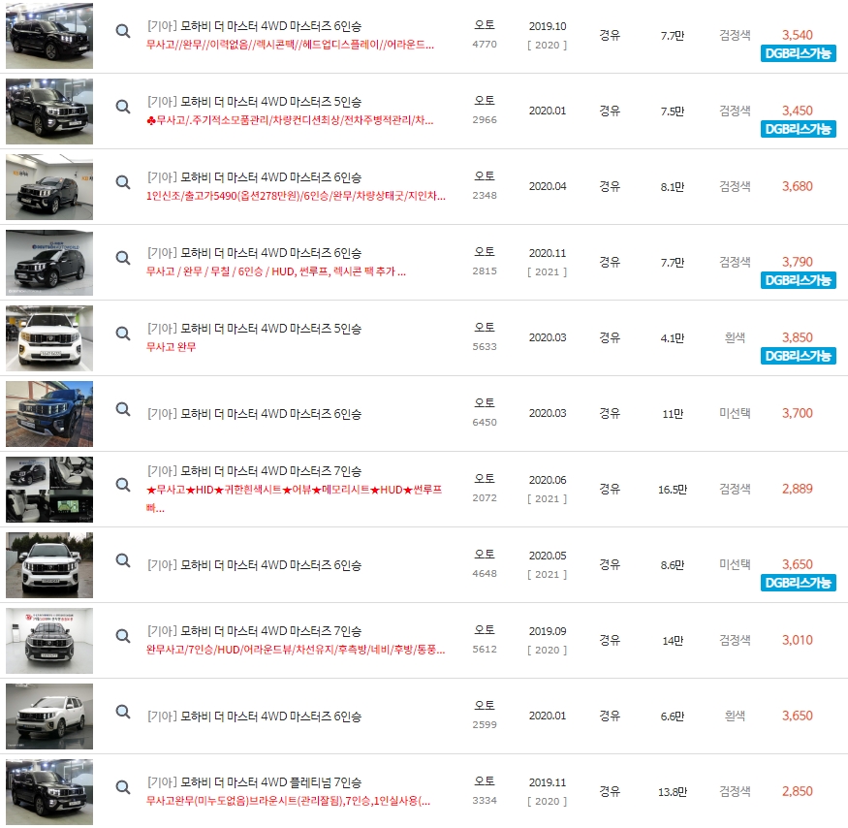Open 마스터즈 7인승 title dated 2020.06
The height and width of the screenshot is (828, 848).
[255, 471]
